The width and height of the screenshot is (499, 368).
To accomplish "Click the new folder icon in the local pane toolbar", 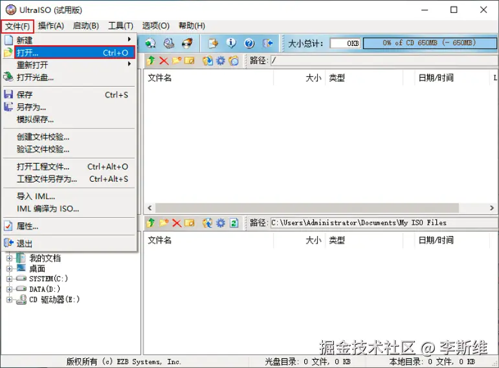I will click(x=164, y=223).
